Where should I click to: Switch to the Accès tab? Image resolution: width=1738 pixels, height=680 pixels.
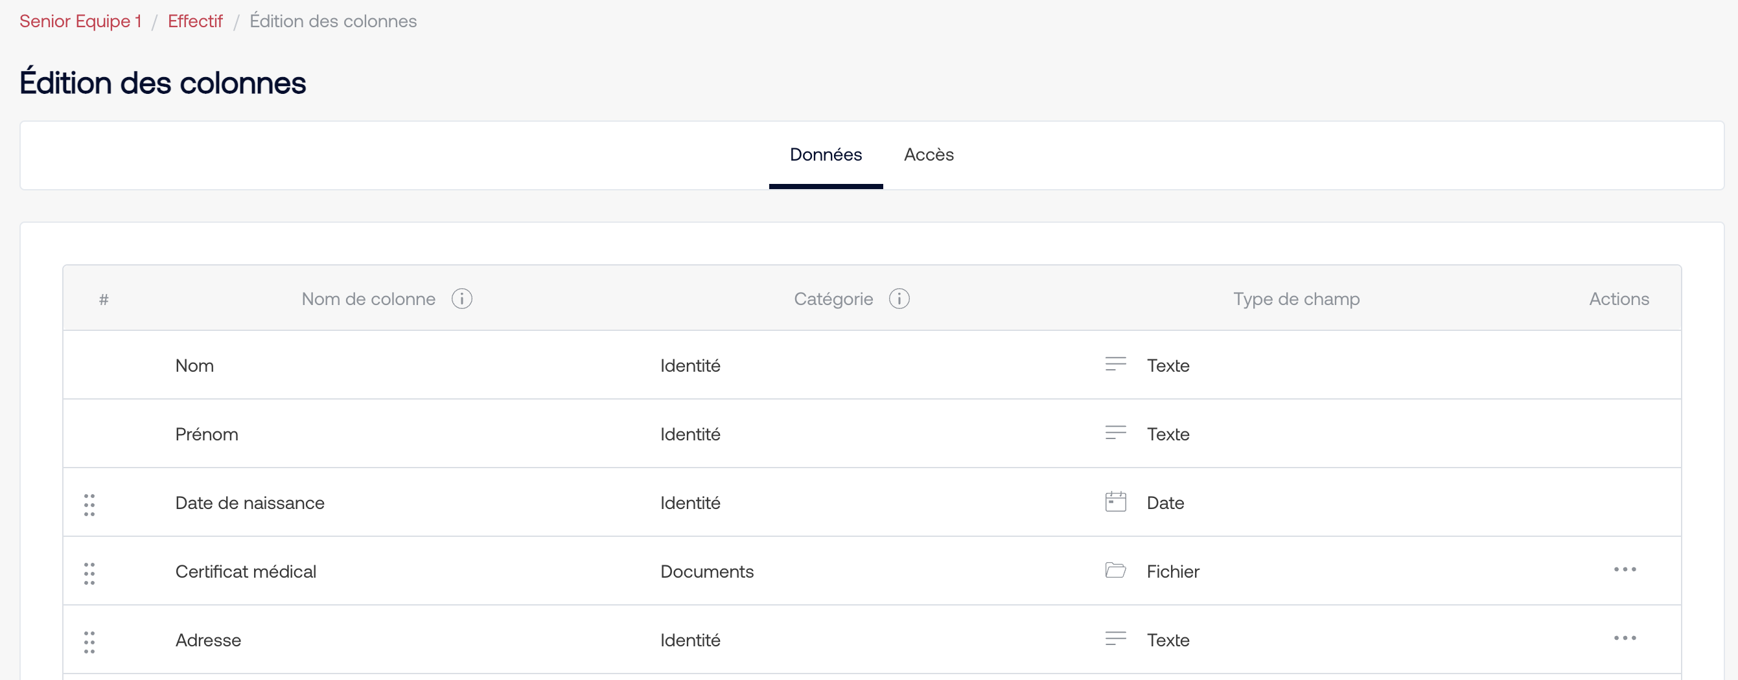[x=929, y=155]
